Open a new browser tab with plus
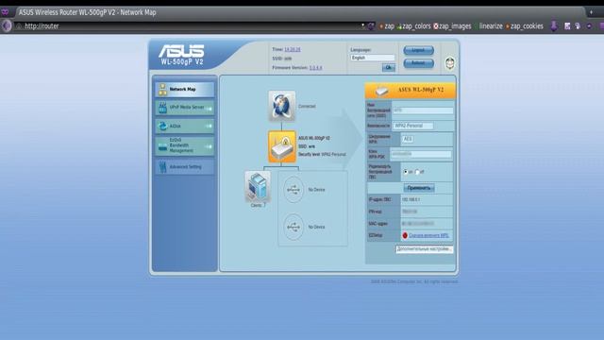The image size is (604, 340). tap(591, 12)
